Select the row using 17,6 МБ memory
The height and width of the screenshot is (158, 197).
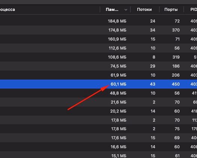(x=98, y=138)
